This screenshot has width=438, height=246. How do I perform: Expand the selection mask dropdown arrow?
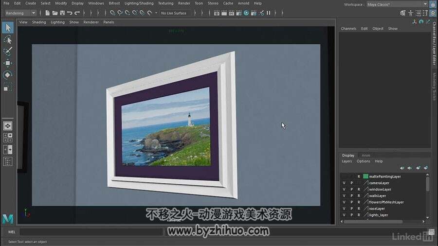click(156, 13)
